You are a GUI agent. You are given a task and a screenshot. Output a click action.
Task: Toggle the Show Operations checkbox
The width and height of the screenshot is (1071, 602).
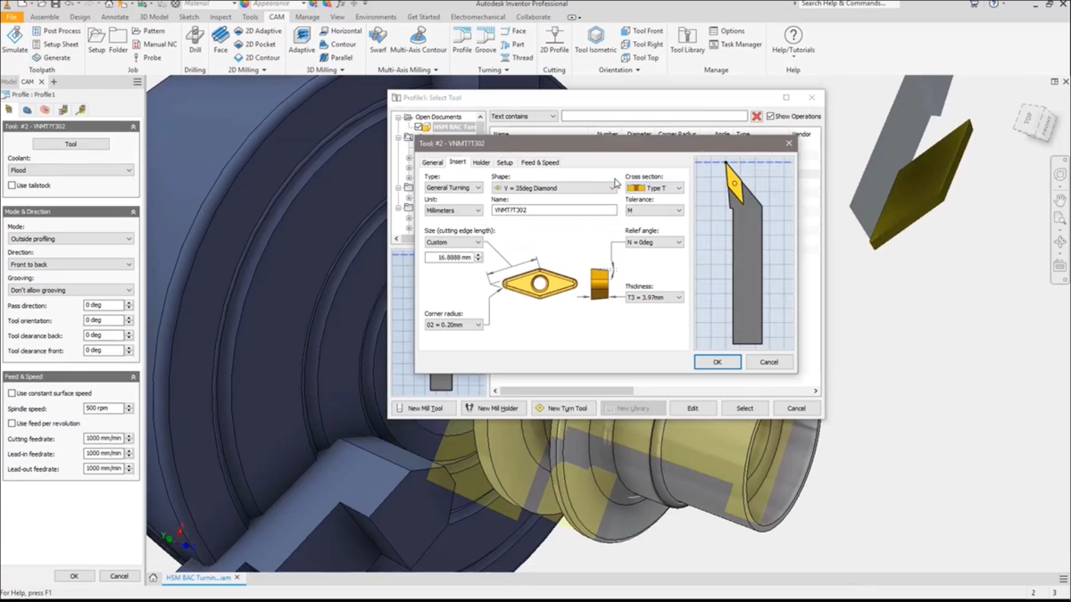(x=771, y=116)
